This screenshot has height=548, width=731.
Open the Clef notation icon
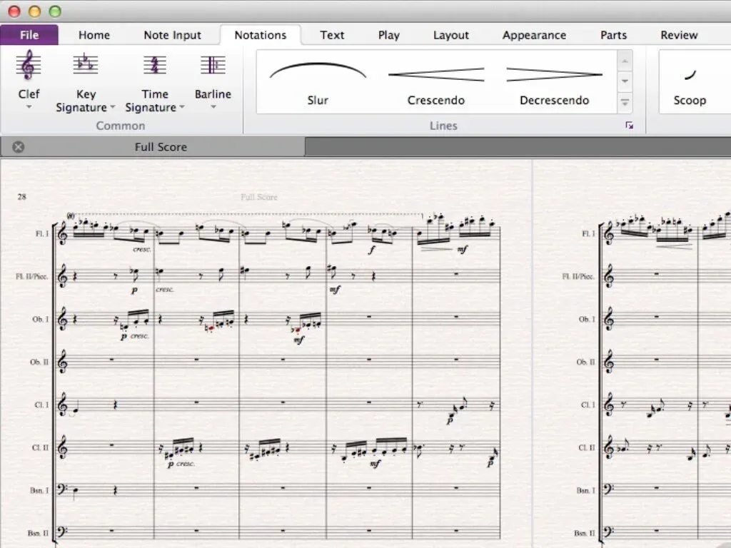point(29,66)
